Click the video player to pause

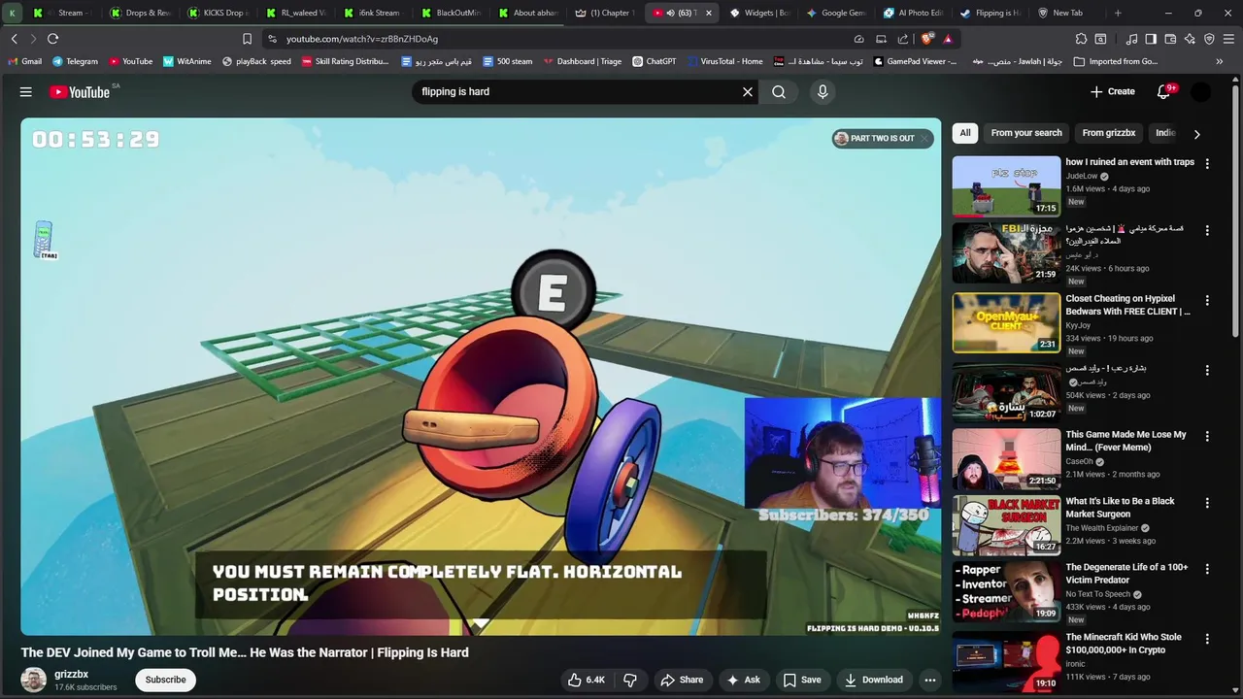pos(481,377)
